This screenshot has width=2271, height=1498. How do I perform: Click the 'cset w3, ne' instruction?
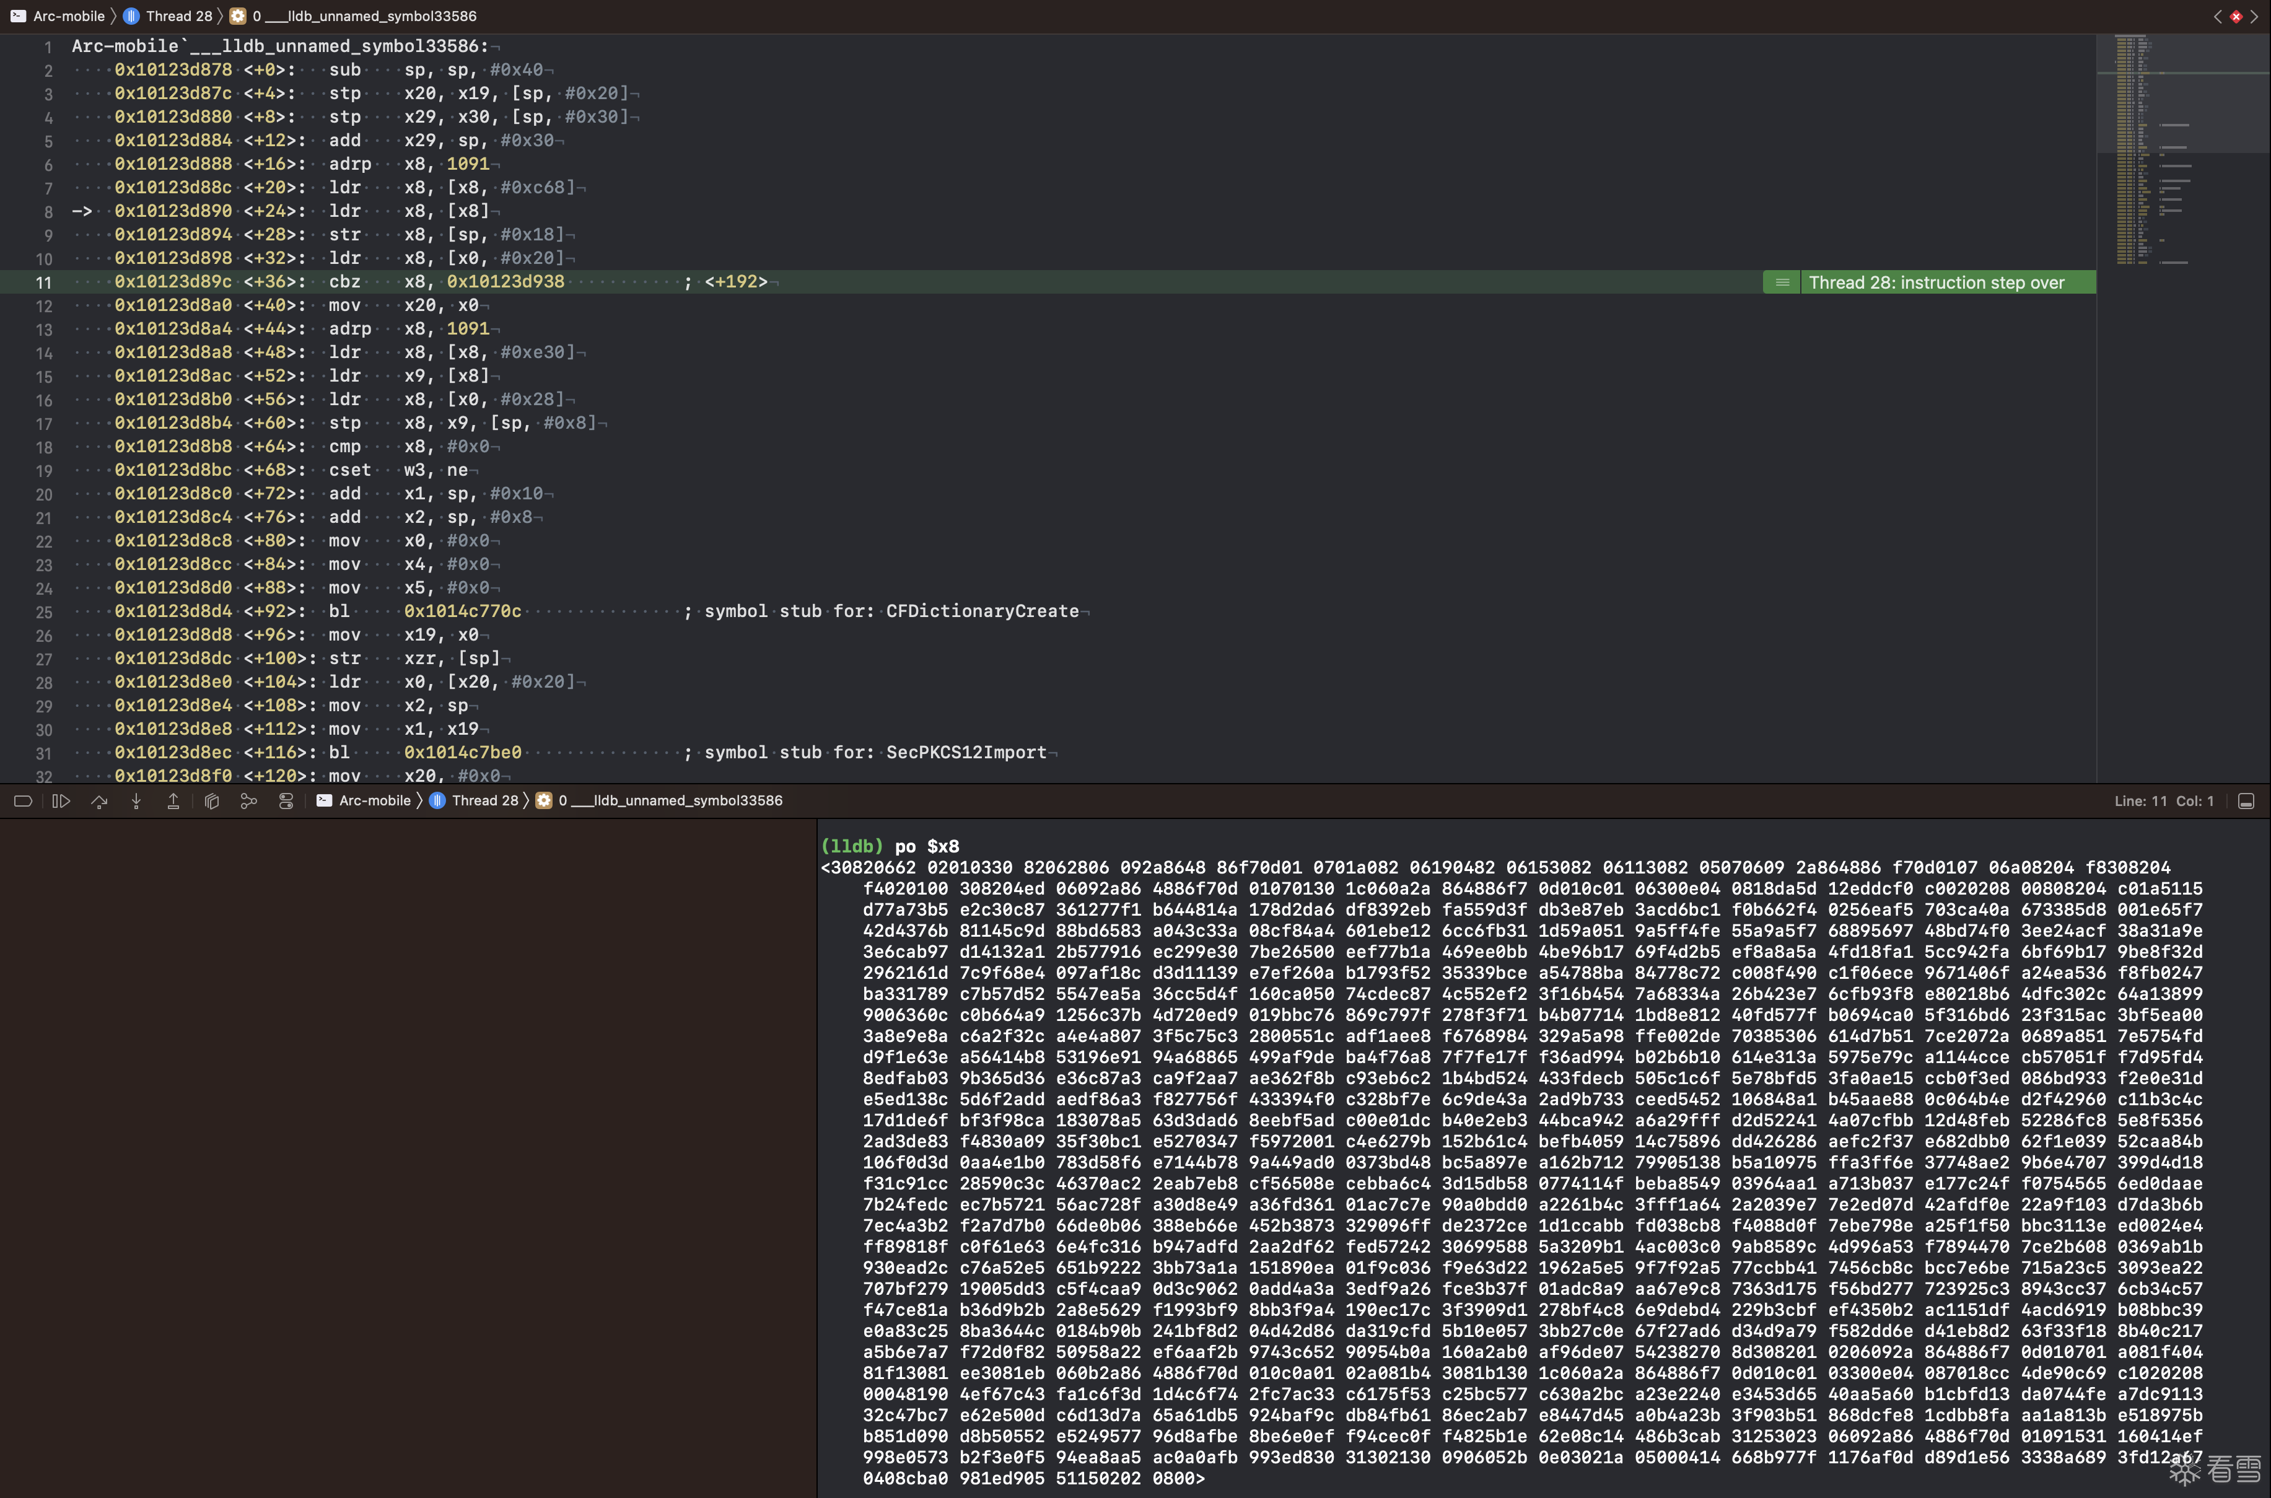point(398,470)
